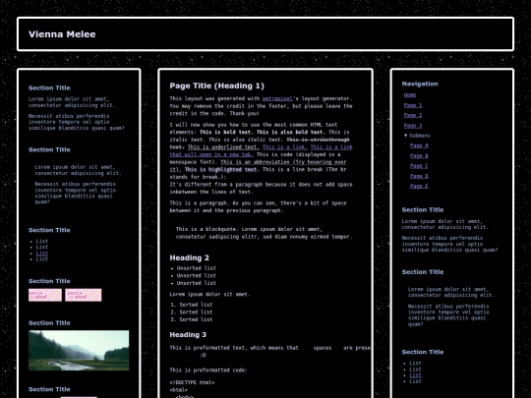Viewport: 531px width, 398px height.
Task: Click the highlighted text phrase
Action: [221, 169]
